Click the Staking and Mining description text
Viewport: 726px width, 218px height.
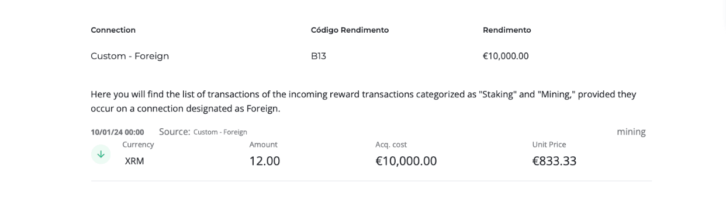364,101
